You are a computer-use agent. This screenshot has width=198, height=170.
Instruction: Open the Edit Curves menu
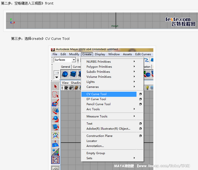click(143, 54)
